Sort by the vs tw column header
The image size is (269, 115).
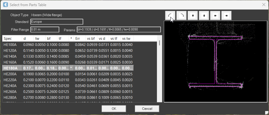pos(127,39)
